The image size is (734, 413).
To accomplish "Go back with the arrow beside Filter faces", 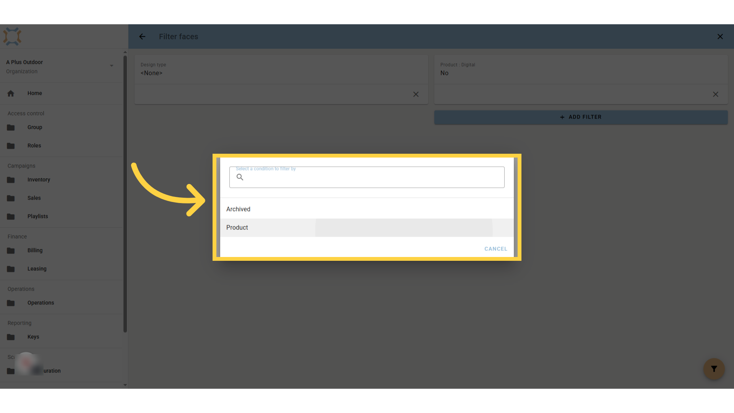I will (x=142, y=37).
